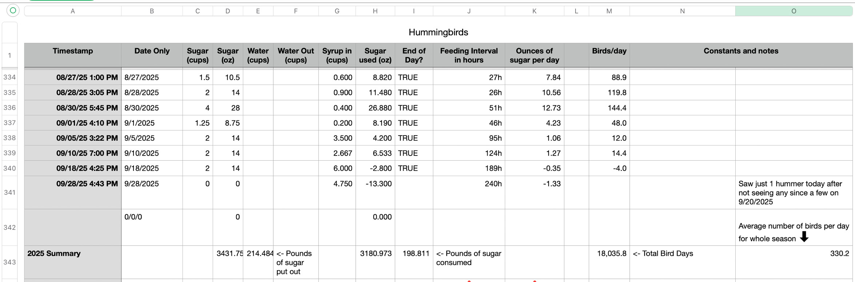Viewport: 855px width, 282px height.
Task: Select the row 343 header
Action: click(x=9, y=262)
